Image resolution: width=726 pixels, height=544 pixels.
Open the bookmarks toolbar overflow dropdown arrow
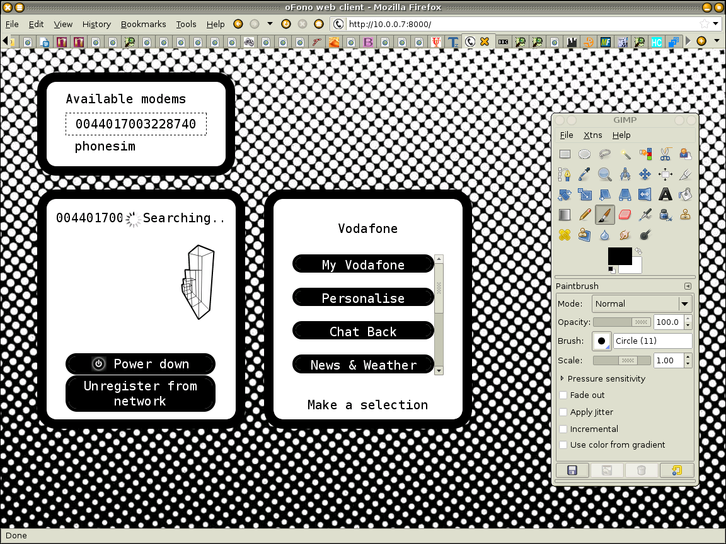(717, 41)
